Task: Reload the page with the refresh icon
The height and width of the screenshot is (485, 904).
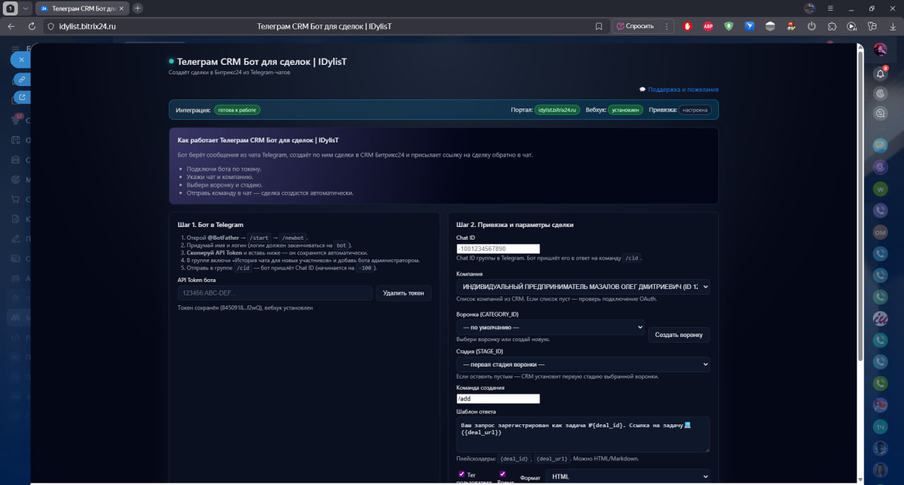Action: click(x=32, y=26)
